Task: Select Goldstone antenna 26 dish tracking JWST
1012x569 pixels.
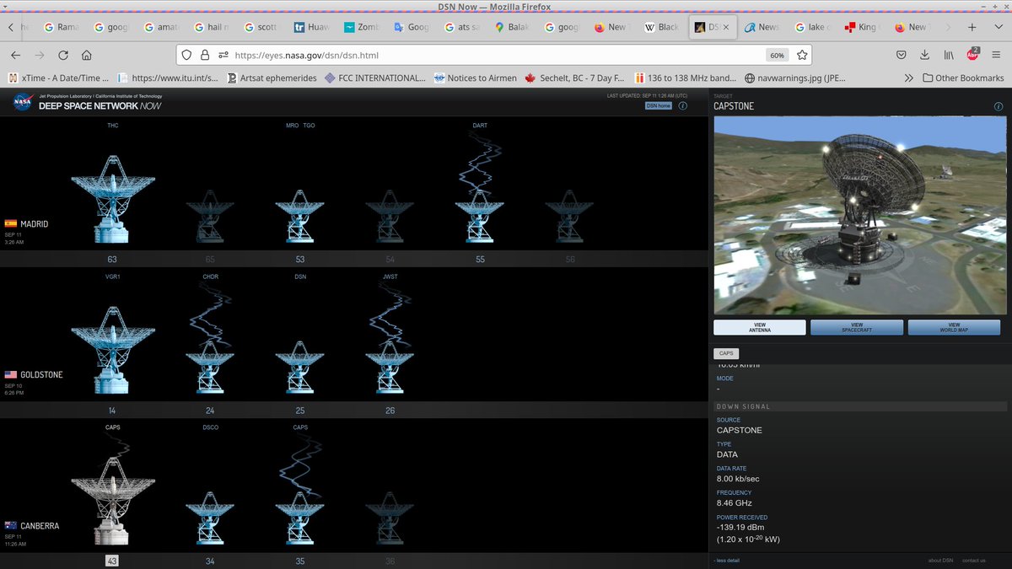Action: tap(390, 368)
